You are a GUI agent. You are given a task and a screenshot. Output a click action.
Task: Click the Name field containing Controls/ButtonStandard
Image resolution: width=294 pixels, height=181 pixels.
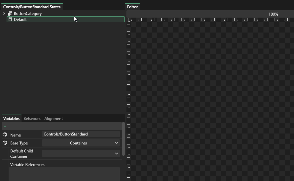tap(81, 134)
